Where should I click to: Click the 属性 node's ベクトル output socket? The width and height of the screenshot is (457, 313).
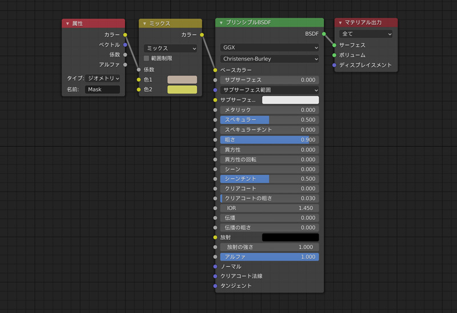click(125, 45)
